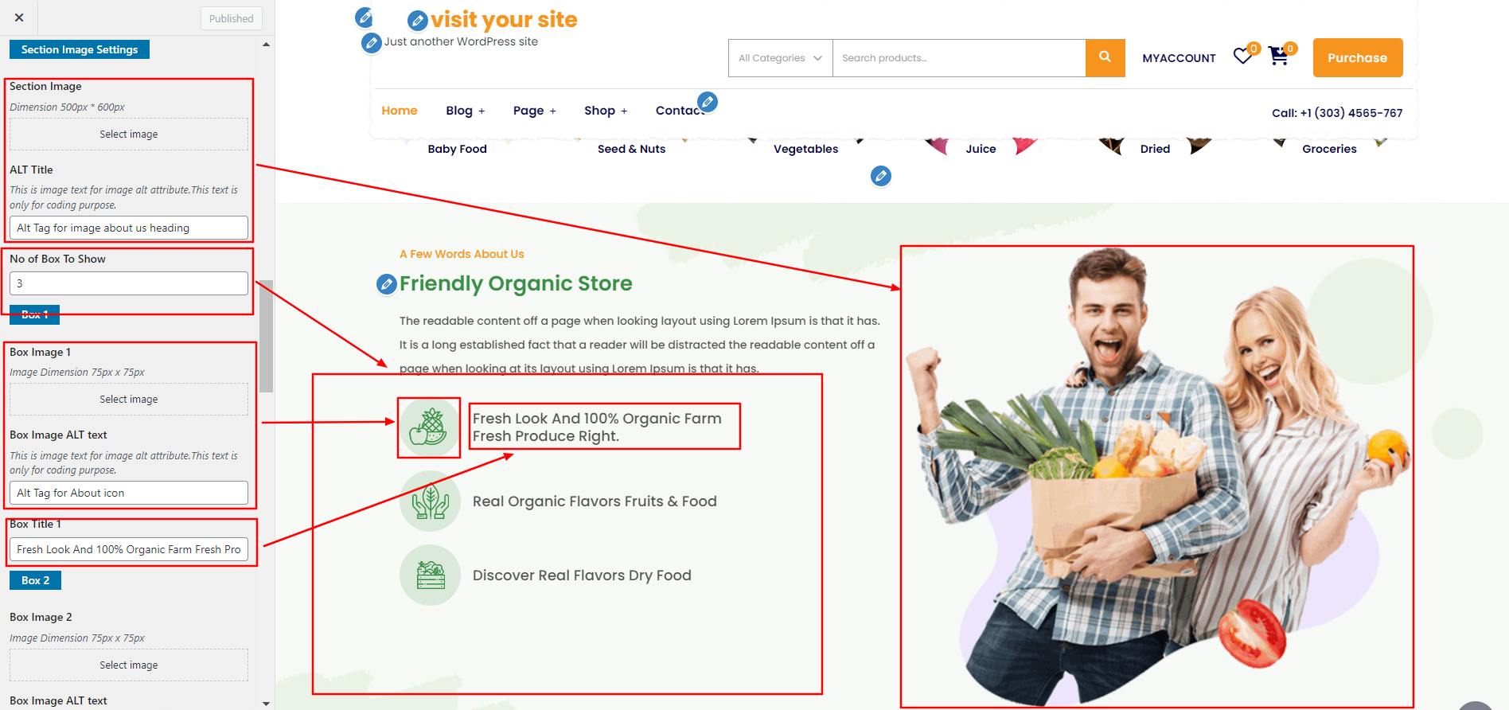Expand the Shop menu
This screenshot has height=710, width=1509.
606,111
